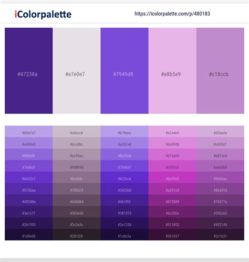Choose the pale pink #e8b5e9 swatch

point(172,71)
